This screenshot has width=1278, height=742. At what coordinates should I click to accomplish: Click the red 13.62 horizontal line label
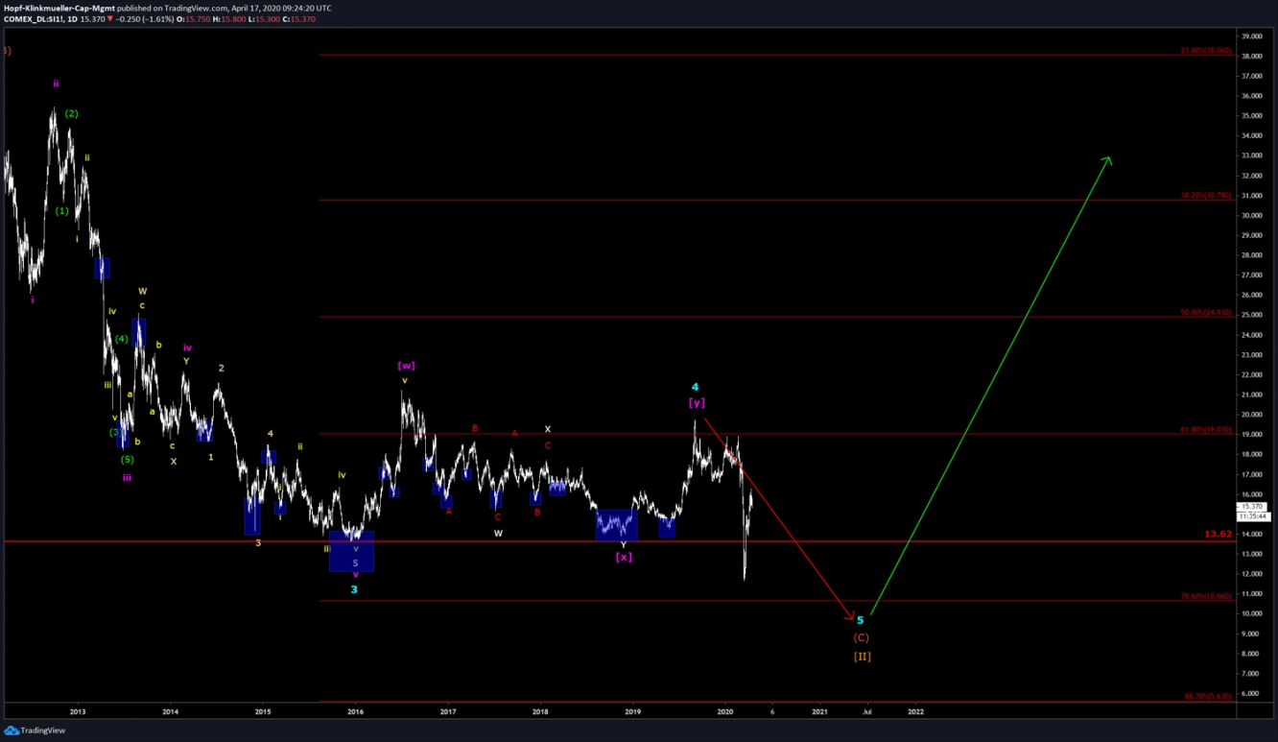1219,534
